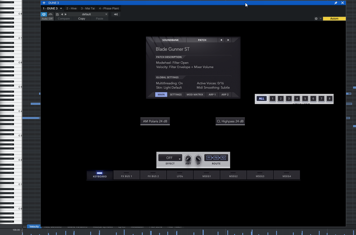Click the sidechain routing arrow icon
This screenshot has width=356, height=235.
(116, 14)
